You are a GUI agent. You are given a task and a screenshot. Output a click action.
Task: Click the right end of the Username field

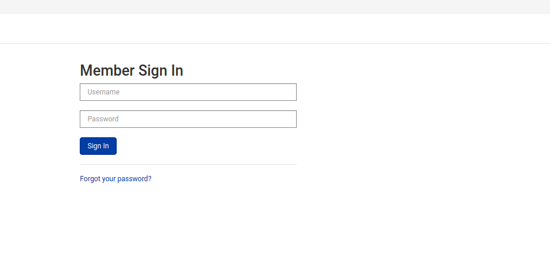click(287, 92)
